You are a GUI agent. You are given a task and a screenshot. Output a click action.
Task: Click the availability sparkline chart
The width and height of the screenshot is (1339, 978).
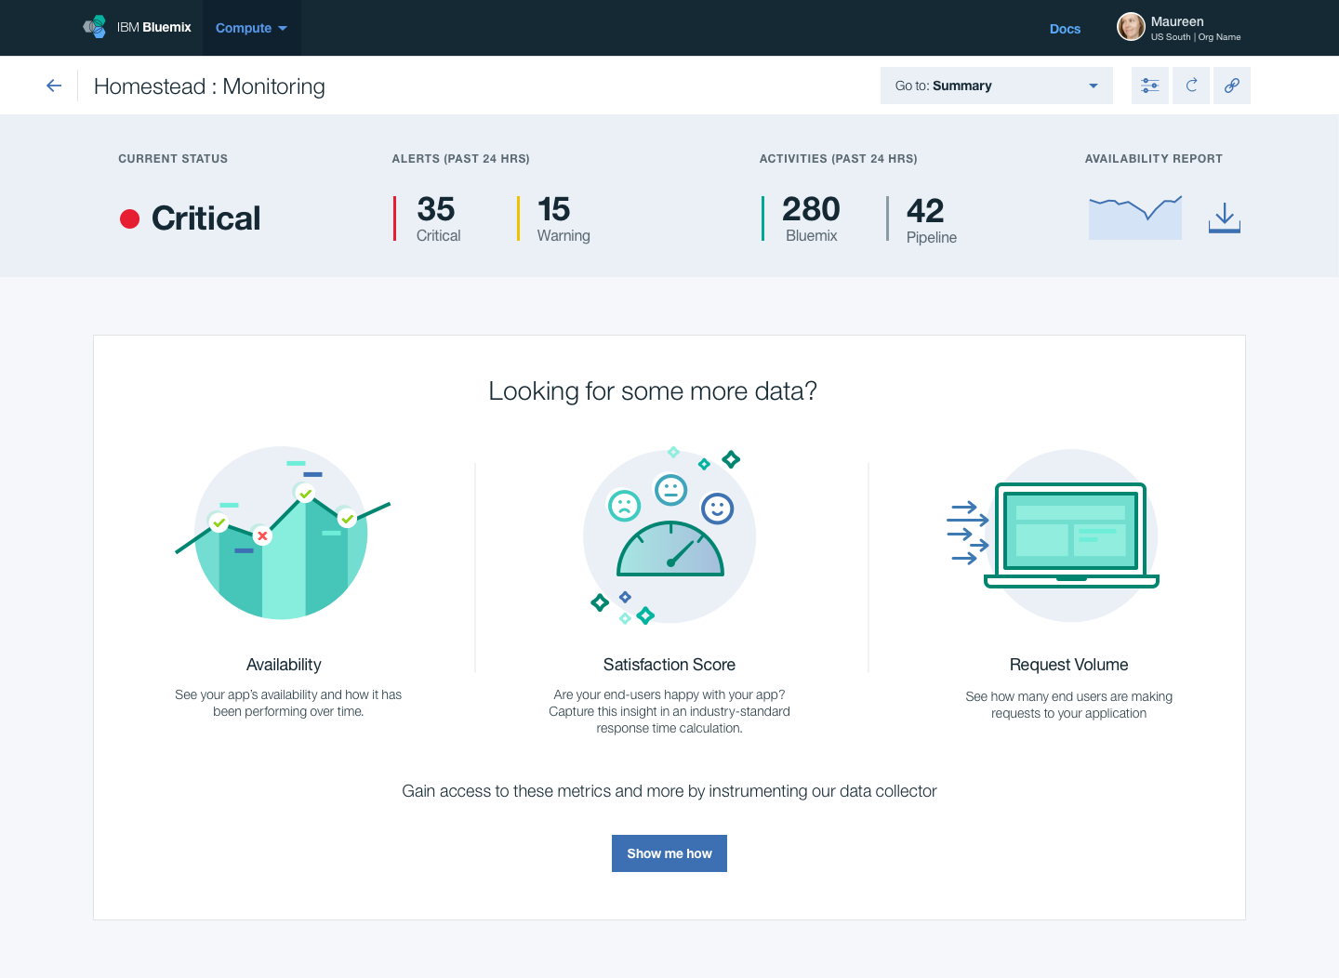pos(1134,217)
